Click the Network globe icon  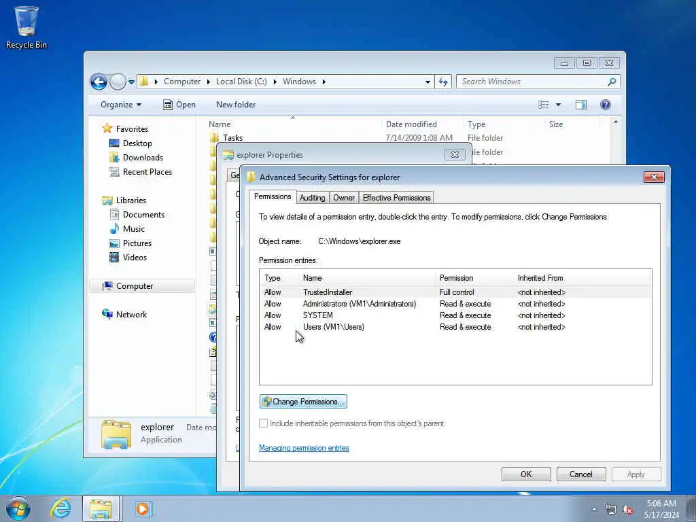point(107,314)
